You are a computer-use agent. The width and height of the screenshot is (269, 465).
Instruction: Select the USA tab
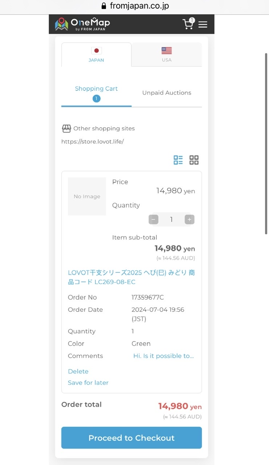point(167,54)
